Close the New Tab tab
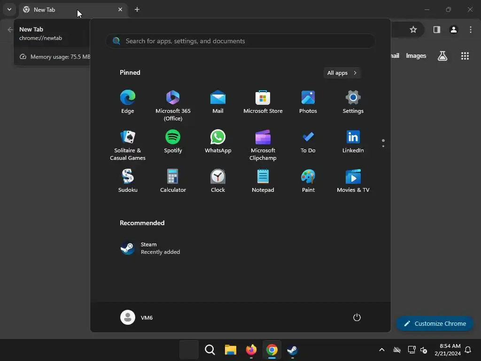481x361 pixels. point(120,9)
